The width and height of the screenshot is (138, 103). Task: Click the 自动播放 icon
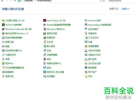click(45, 76)
